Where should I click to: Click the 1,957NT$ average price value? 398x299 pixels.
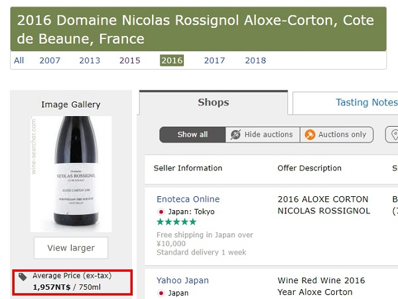52,287
